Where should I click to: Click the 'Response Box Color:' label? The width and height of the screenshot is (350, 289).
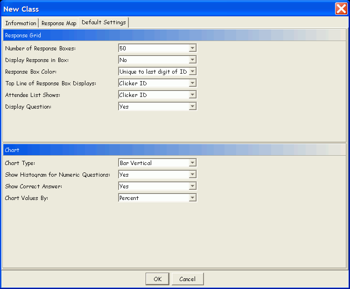[31, 72]
